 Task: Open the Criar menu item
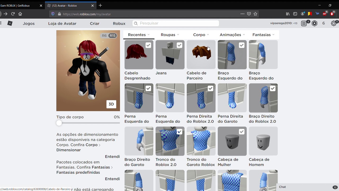[95, 23]
